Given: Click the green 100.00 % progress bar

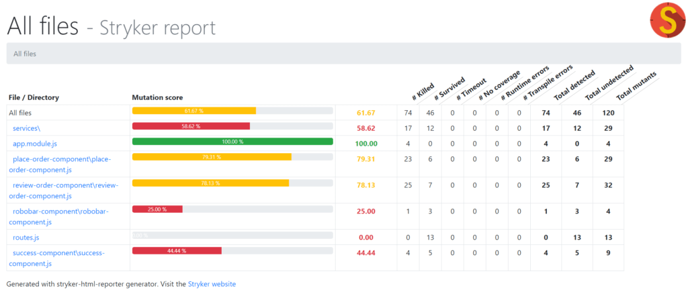Looking at the screenshot, I should click(x=232, y=142).
